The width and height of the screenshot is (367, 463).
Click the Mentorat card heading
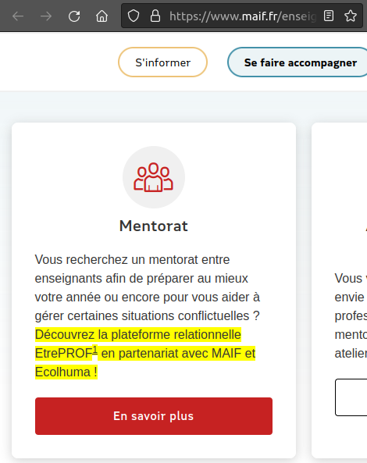(154, 226)
